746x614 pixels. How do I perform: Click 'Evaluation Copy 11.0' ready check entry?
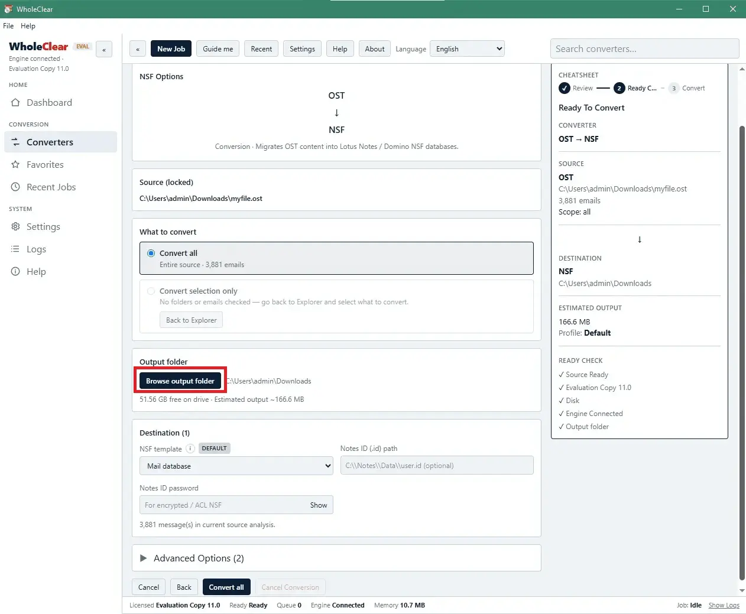(595, 388)
